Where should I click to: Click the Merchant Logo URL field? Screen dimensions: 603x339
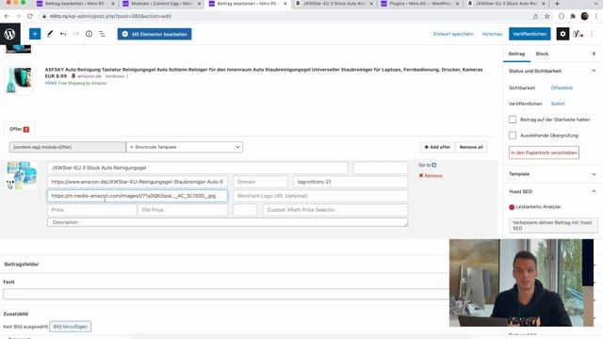coord(320,196)
